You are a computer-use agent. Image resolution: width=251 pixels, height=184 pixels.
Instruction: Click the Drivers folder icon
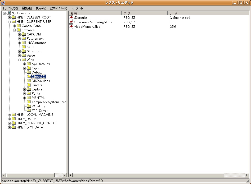29,85
